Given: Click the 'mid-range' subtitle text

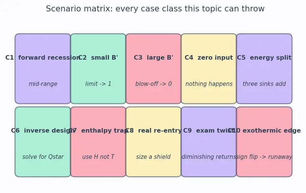Looking at the screenshot, I should point(43,84).
